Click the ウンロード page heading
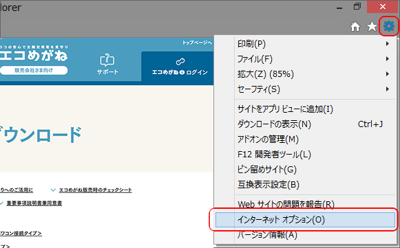Image resolution: width=400 pixels, height=248 pixels. click(41, 135)
